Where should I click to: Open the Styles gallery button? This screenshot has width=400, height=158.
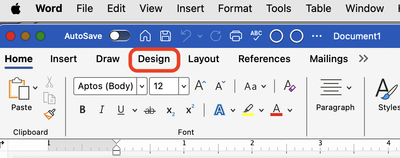[x=388, y=95]
